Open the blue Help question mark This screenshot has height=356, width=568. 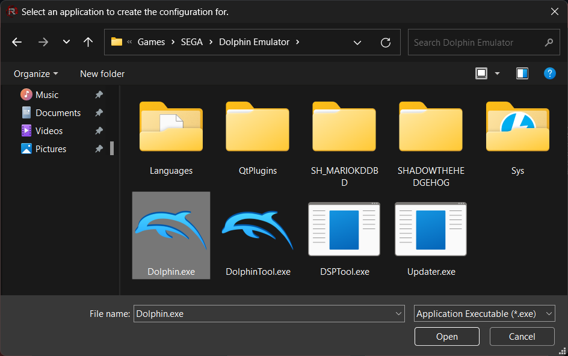549,73
